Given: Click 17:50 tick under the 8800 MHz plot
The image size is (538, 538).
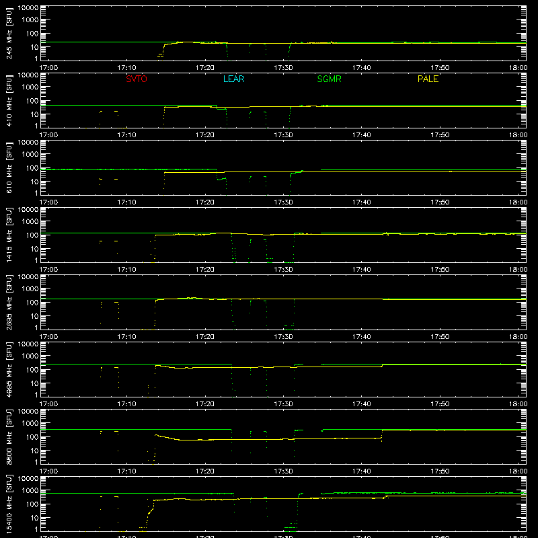Looking at the screenshot, I should (440, 471).
